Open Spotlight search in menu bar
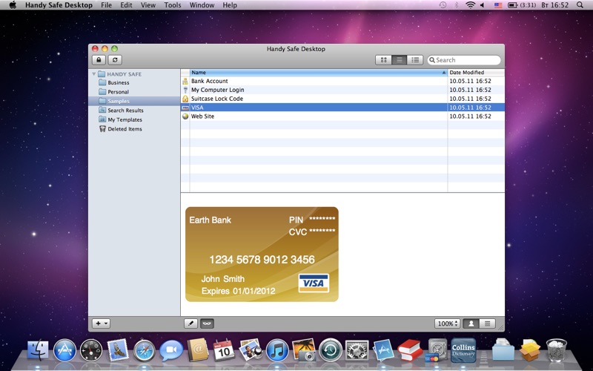Image resolution: width=593 pixels, height=371 pixels. pos(580,5)
